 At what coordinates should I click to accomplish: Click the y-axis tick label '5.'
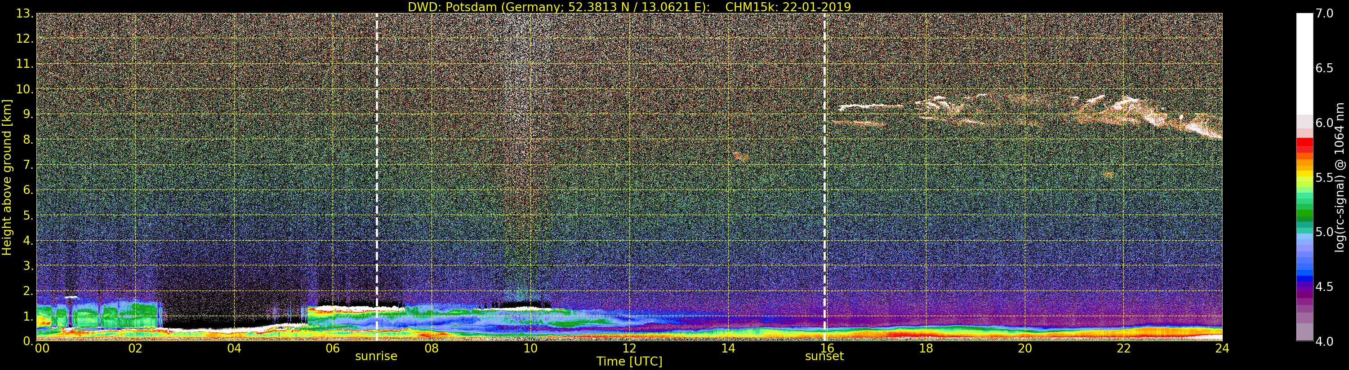[28, 215]
